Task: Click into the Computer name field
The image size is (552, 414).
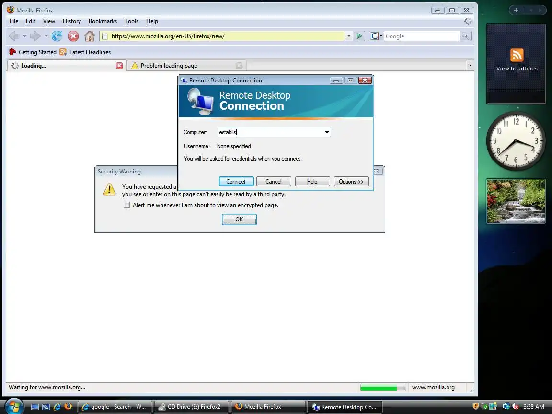Action: point(270,132)
